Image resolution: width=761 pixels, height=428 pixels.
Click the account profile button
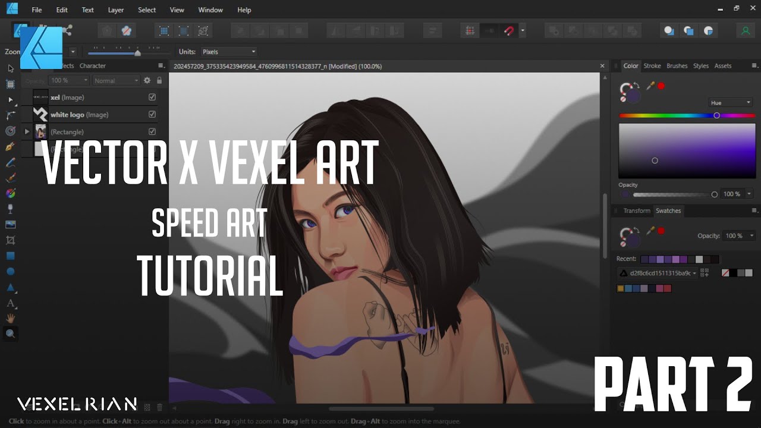tap(745, 31)
